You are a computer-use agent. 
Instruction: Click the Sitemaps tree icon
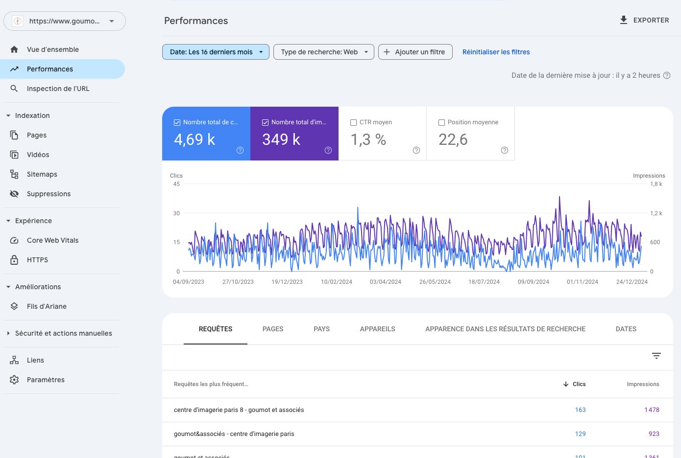click(14, 174)
